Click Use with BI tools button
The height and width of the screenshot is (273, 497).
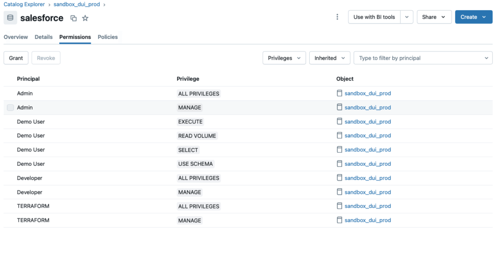374,17
